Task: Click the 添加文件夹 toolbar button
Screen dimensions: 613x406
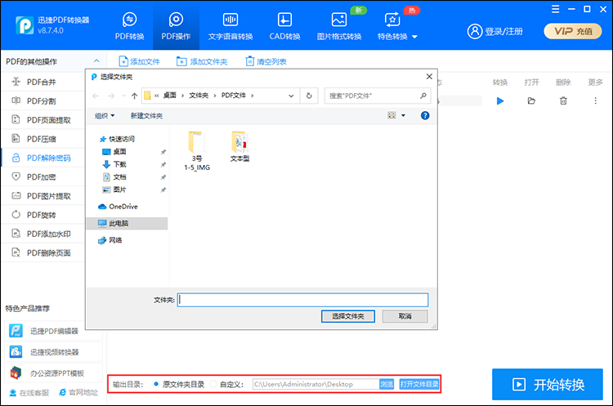Action: click(x=202, y=61)
